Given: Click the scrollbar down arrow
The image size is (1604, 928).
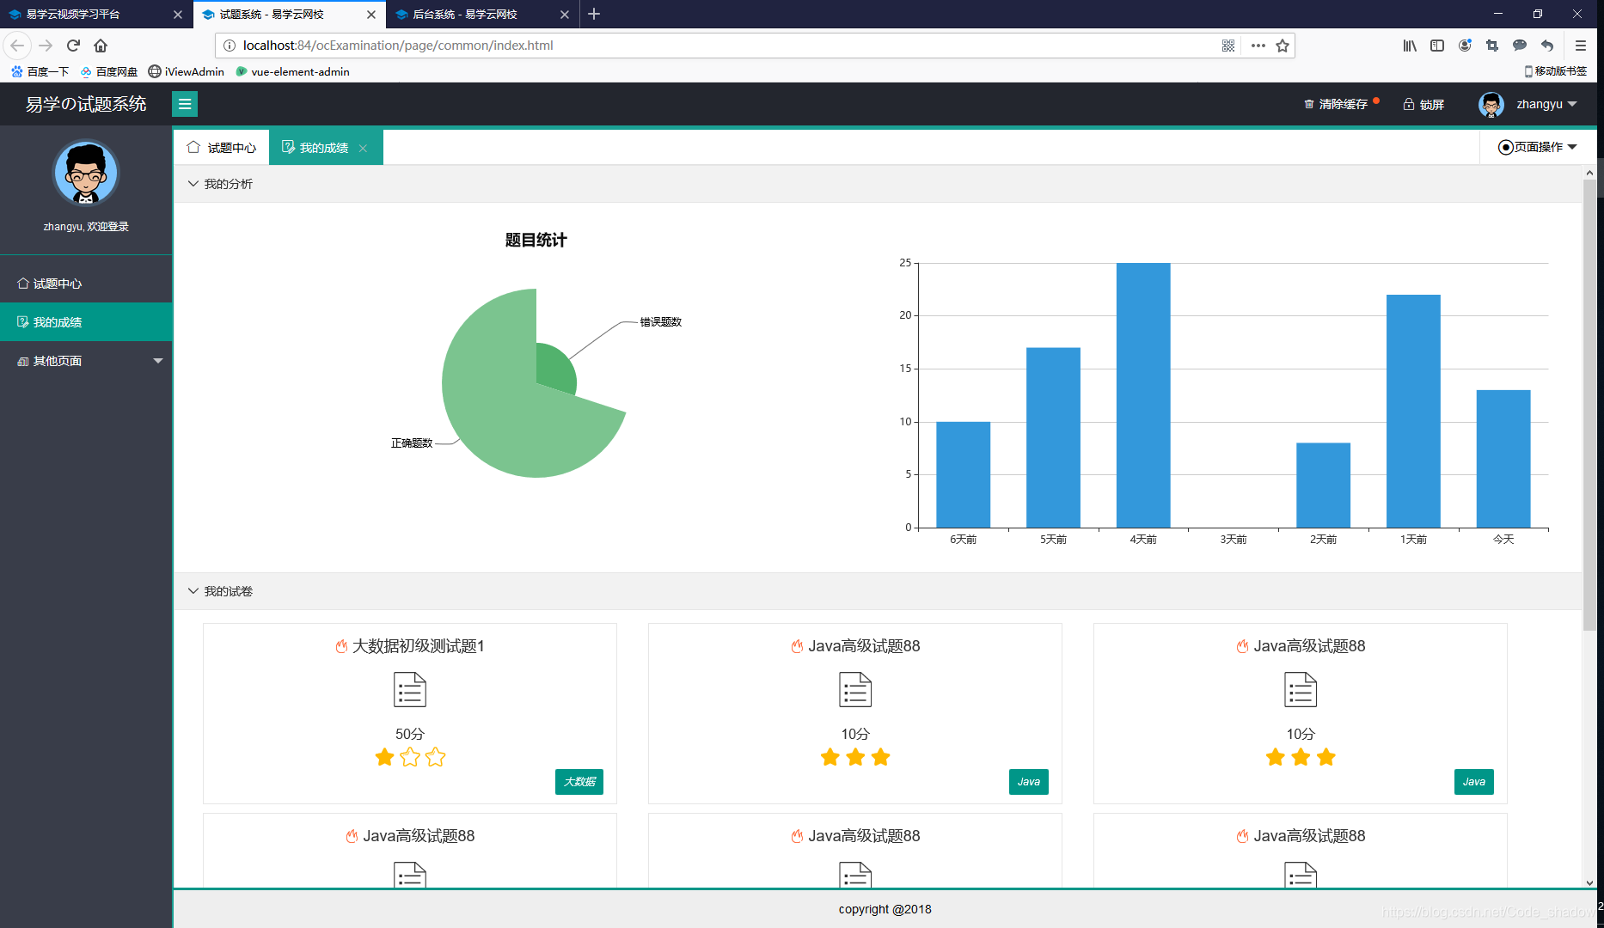Looking at the screenshot, I should tap(1589, 882).
